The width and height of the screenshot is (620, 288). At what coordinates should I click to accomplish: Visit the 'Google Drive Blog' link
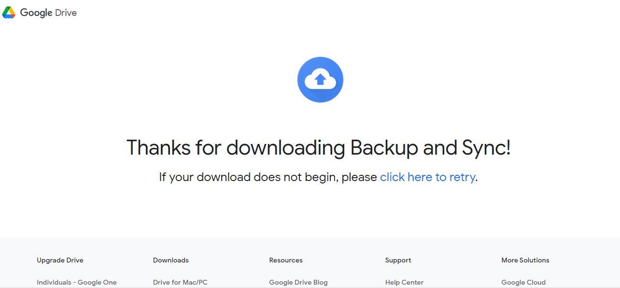[298, 282]
